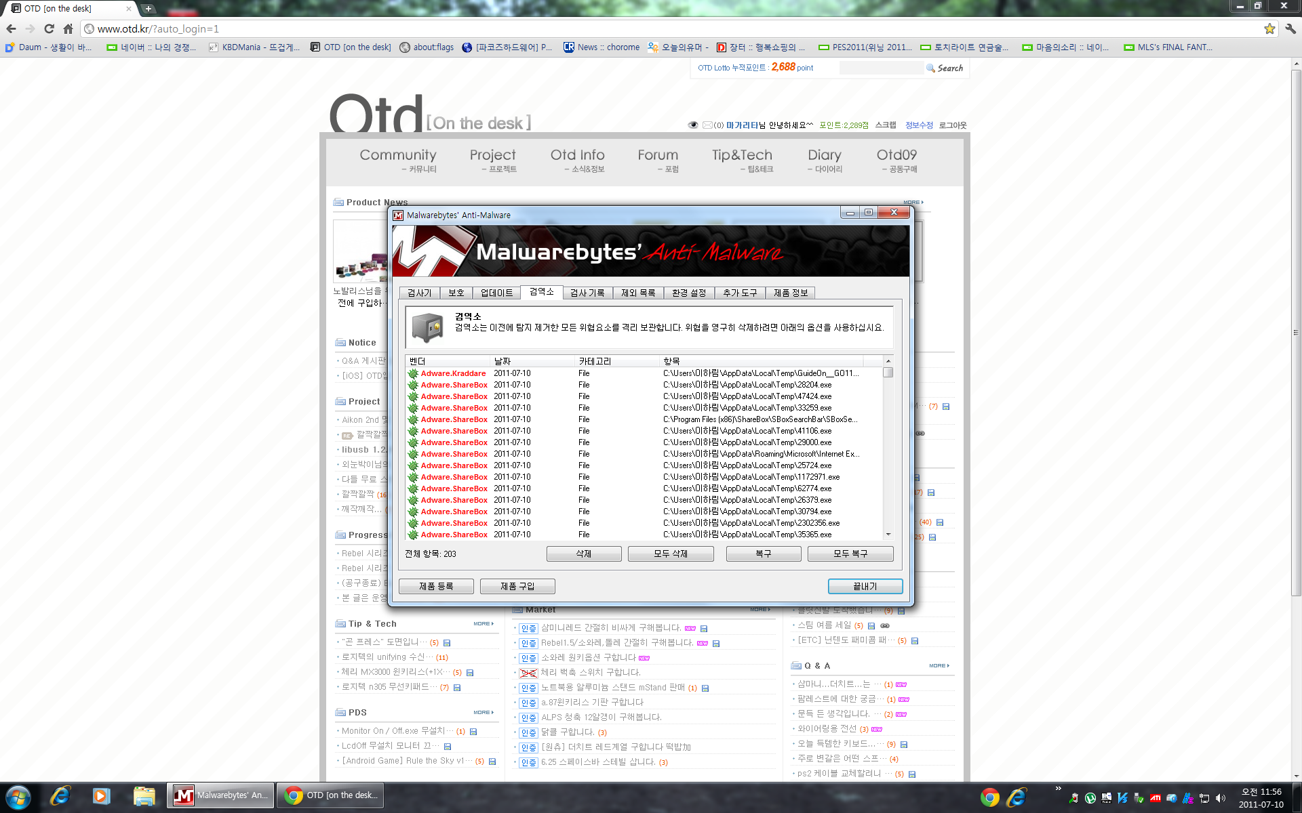Open Chrome home page icon

tap(68, 28)
